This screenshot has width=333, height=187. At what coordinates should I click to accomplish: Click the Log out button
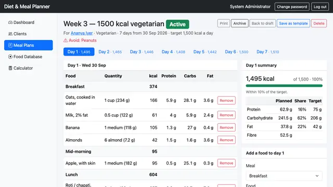[320, 7]
